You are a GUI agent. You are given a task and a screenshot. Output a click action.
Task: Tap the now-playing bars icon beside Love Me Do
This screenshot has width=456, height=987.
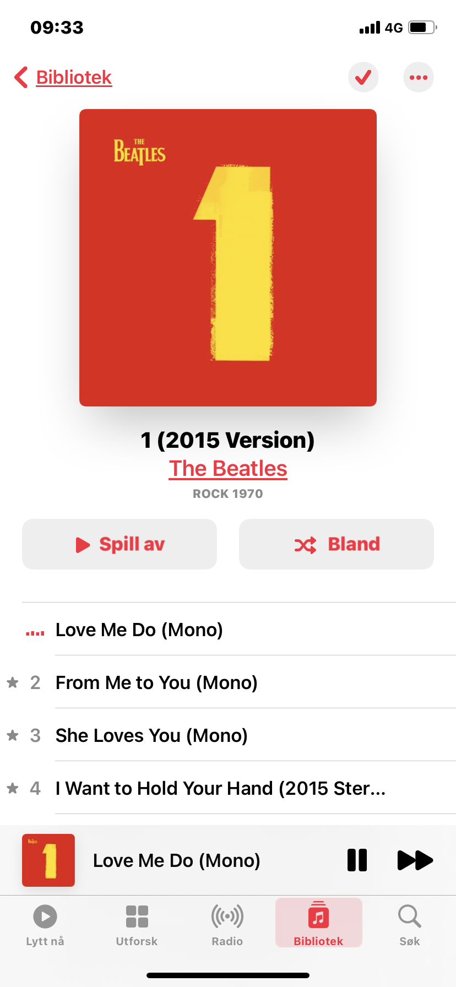[35, 632]
